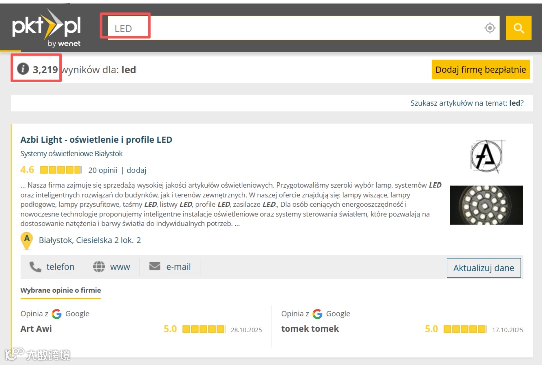The image size is (542, 365).
Task: Click the company description paragraph
Action: tap(231, 204)
